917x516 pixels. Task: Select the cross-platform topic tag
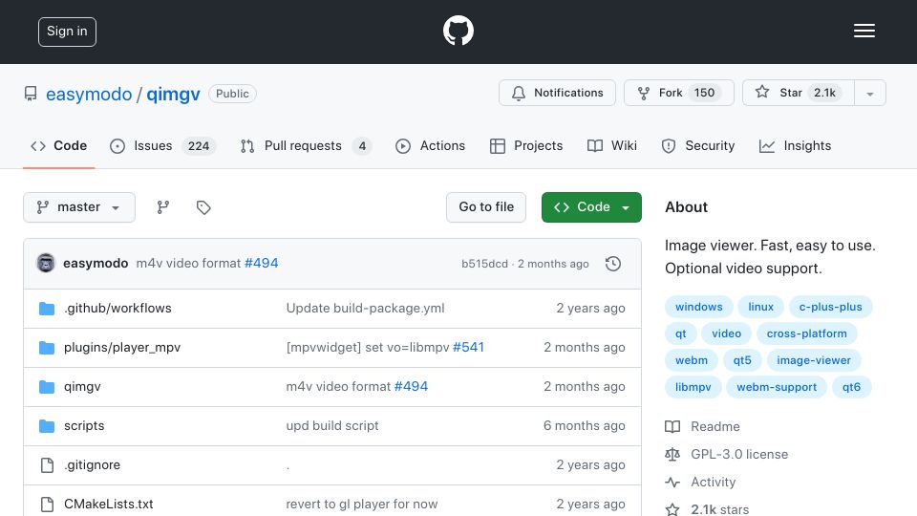(806, 334)
